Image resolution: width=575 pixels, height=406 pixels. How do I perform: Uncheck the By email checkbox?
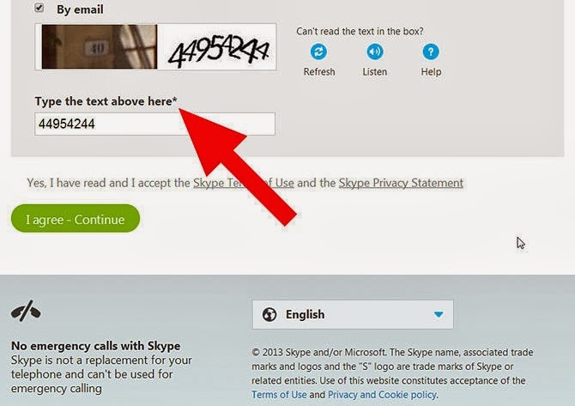click(x=39, y=8)
